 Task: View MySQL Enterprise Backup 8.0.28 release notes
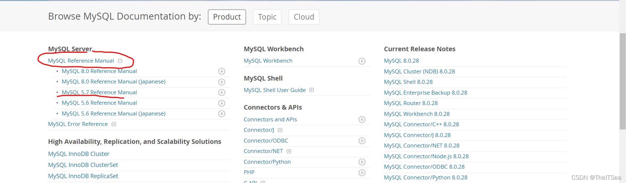[x=425, y=93]
